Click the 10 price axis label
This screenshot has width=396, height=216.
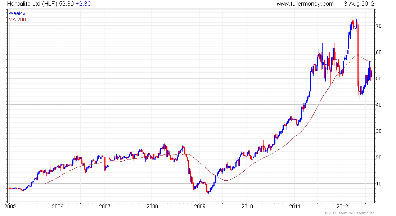click(x=379, y=184)
